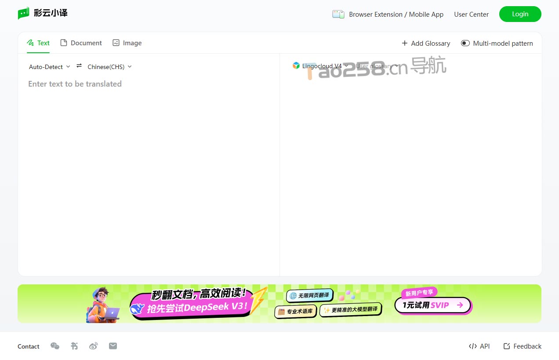Viewport: 559px width, 360px height.
Task: Open the Chinese(CHS) target language dropdown
Action: 110,67
